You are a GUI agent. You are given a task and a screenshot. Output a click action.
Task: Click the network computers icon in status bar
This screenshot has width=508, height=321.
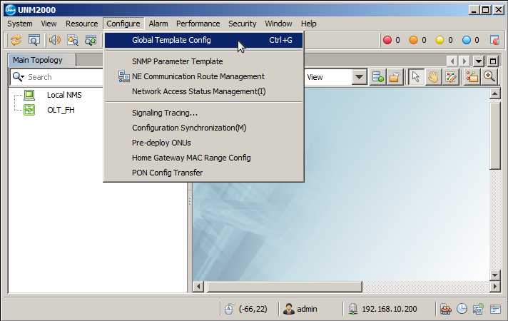(x=478, y=310)
